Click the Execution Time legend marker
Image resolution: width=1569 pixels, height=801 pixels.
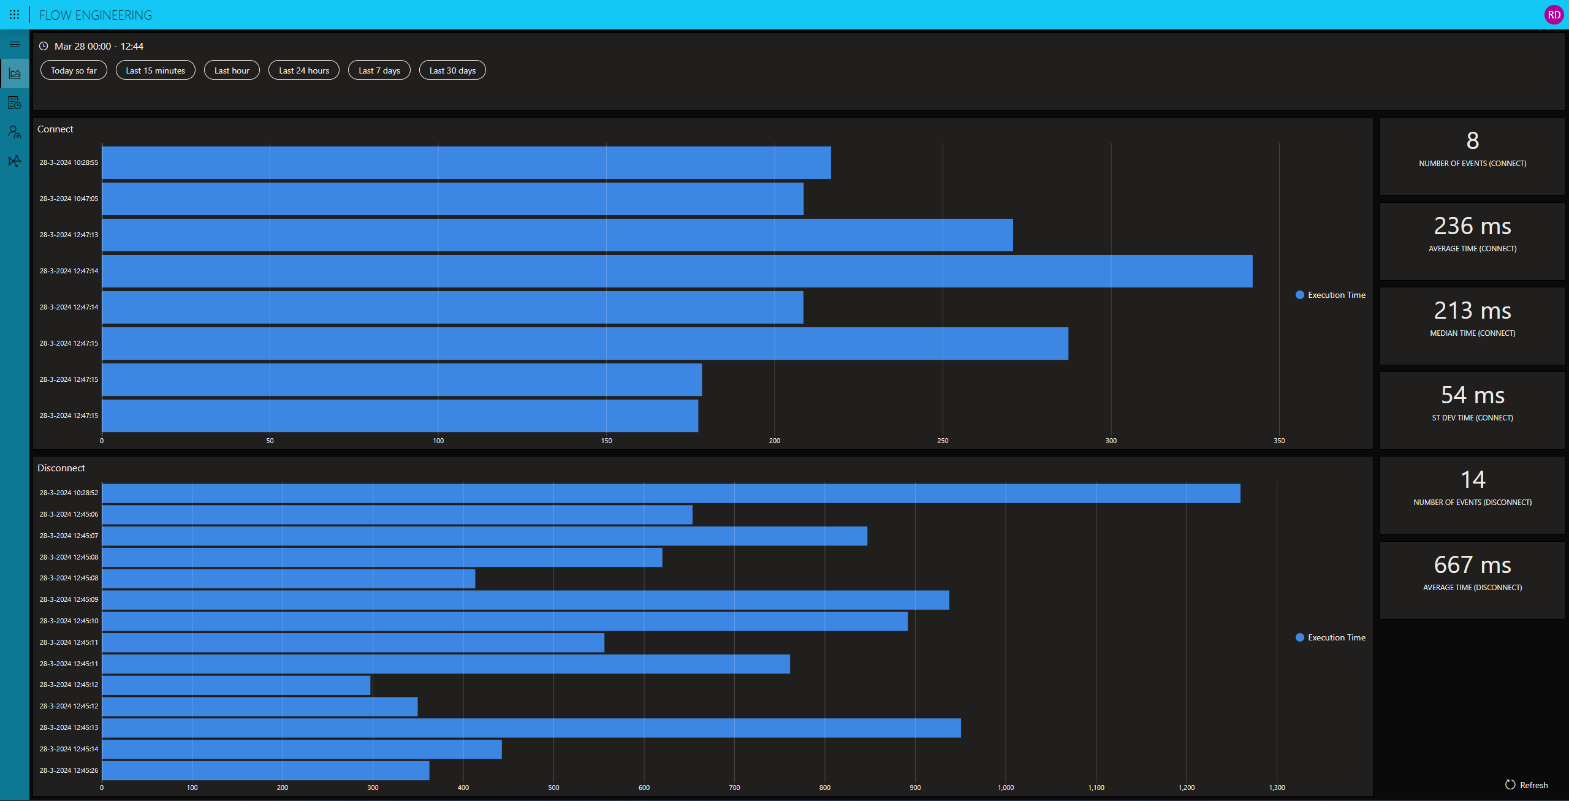1301,294
